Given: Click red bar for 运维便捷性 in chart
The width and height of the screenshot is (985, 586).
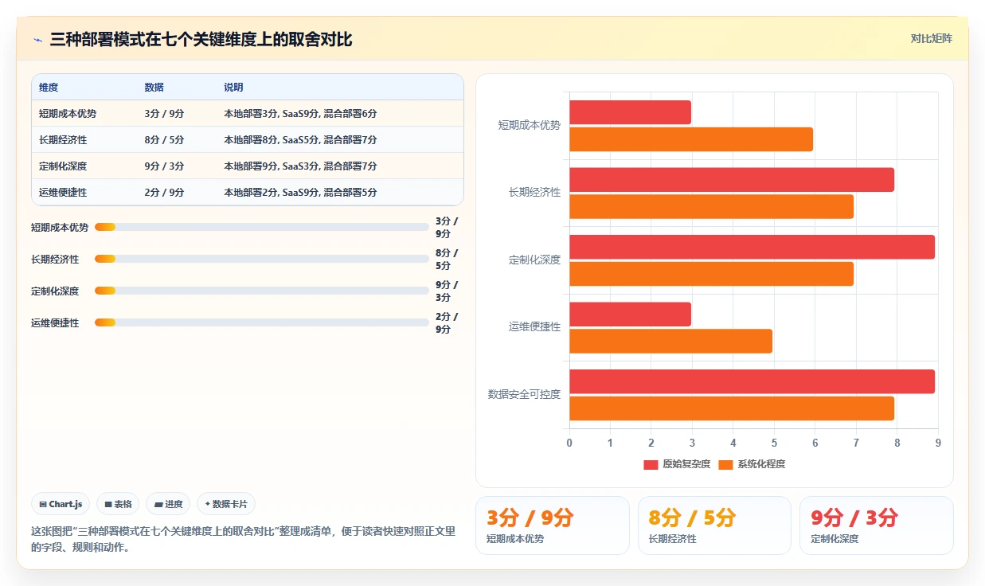Looking at the screenshot, I should (x=630, y=314).
